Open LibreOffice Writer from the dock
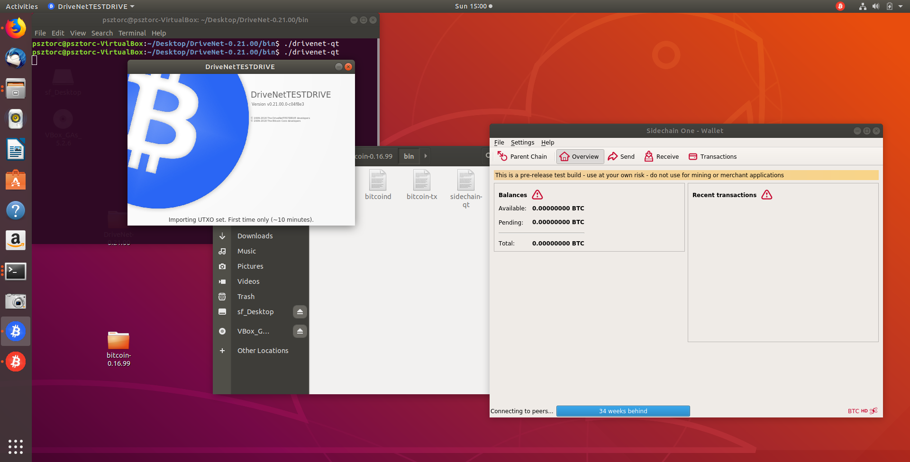 click(16, 150)
